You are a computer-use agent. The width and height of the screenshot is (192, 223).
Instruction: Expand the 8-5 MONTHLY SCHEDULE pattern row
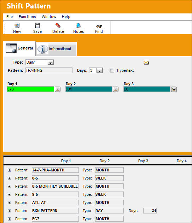point(10,186)
